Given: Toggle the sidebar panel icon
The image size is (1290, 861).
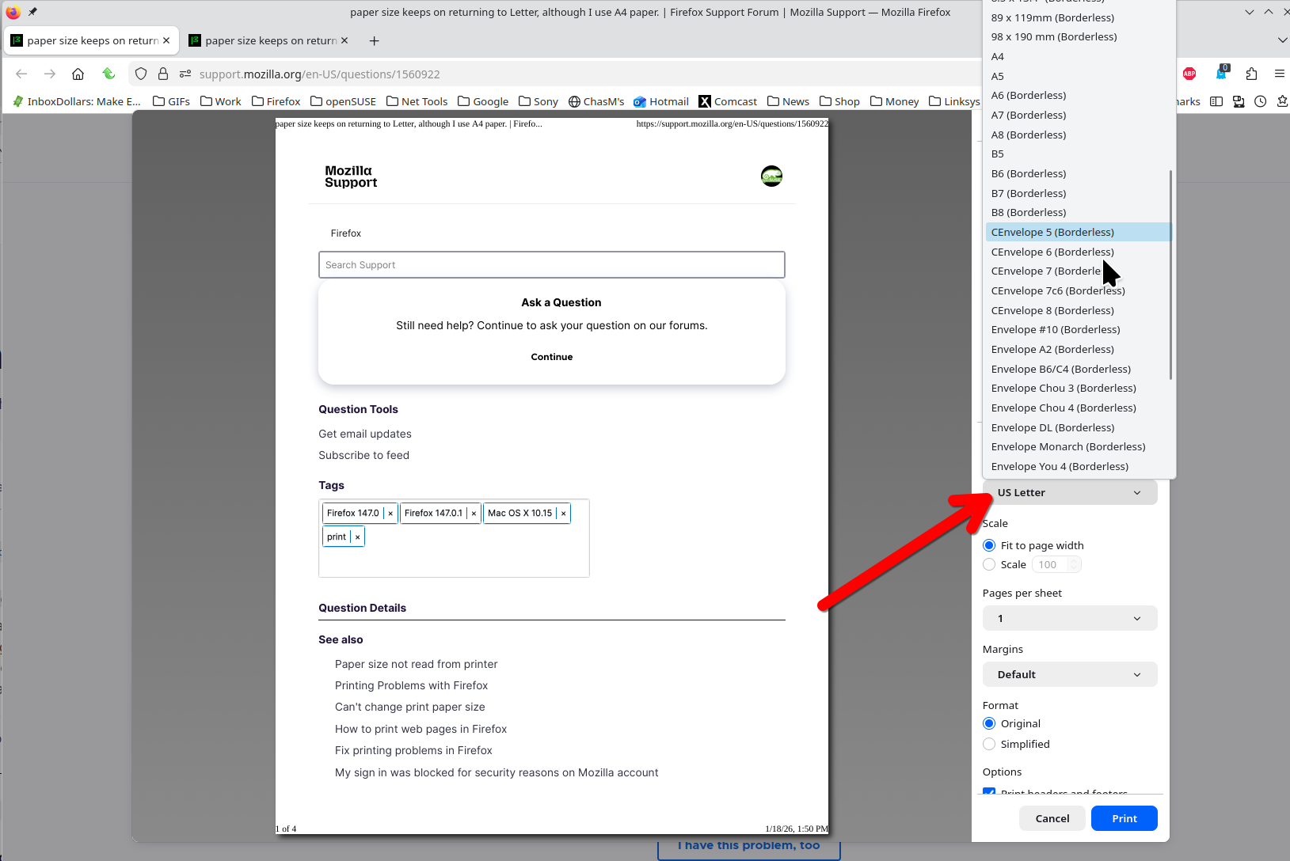Looking at the screenshot, I should tap(1216, 101).
